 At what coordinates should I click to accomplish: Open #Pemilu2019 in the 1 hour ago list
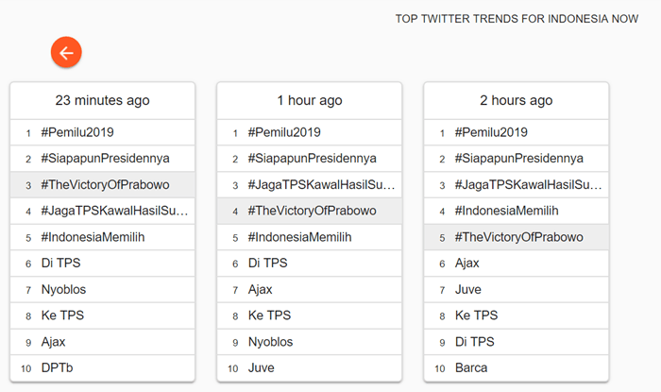(284, 132)
